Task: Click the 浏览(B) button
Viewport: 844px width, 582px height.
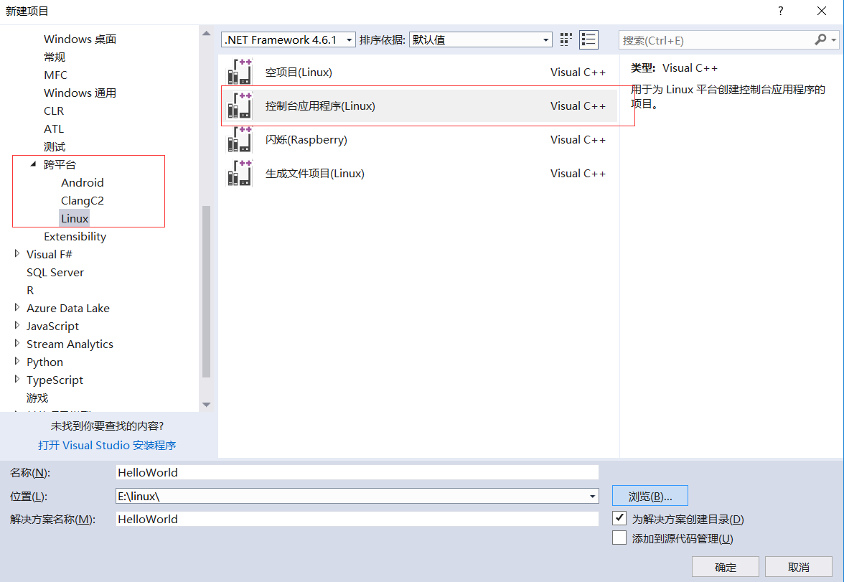Action: point(649,495)
